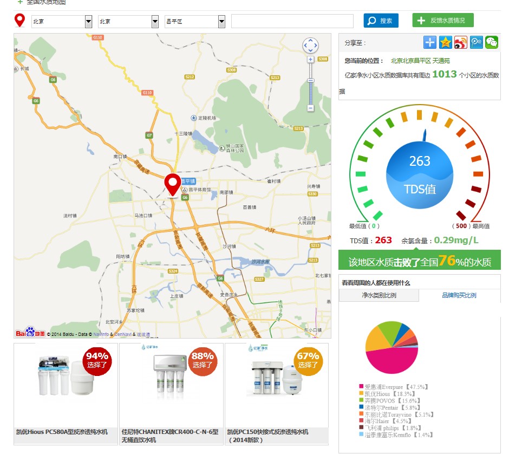This screenshot has height=454, width=522.
Task: Click the 奔腾POVOS green legend swatch
Action: coord(361,400)
